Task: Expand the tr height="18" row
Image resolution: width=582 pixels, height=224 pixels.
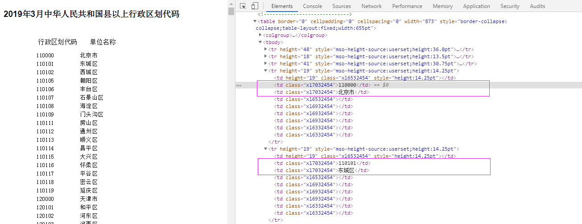Action: point(266,56)
